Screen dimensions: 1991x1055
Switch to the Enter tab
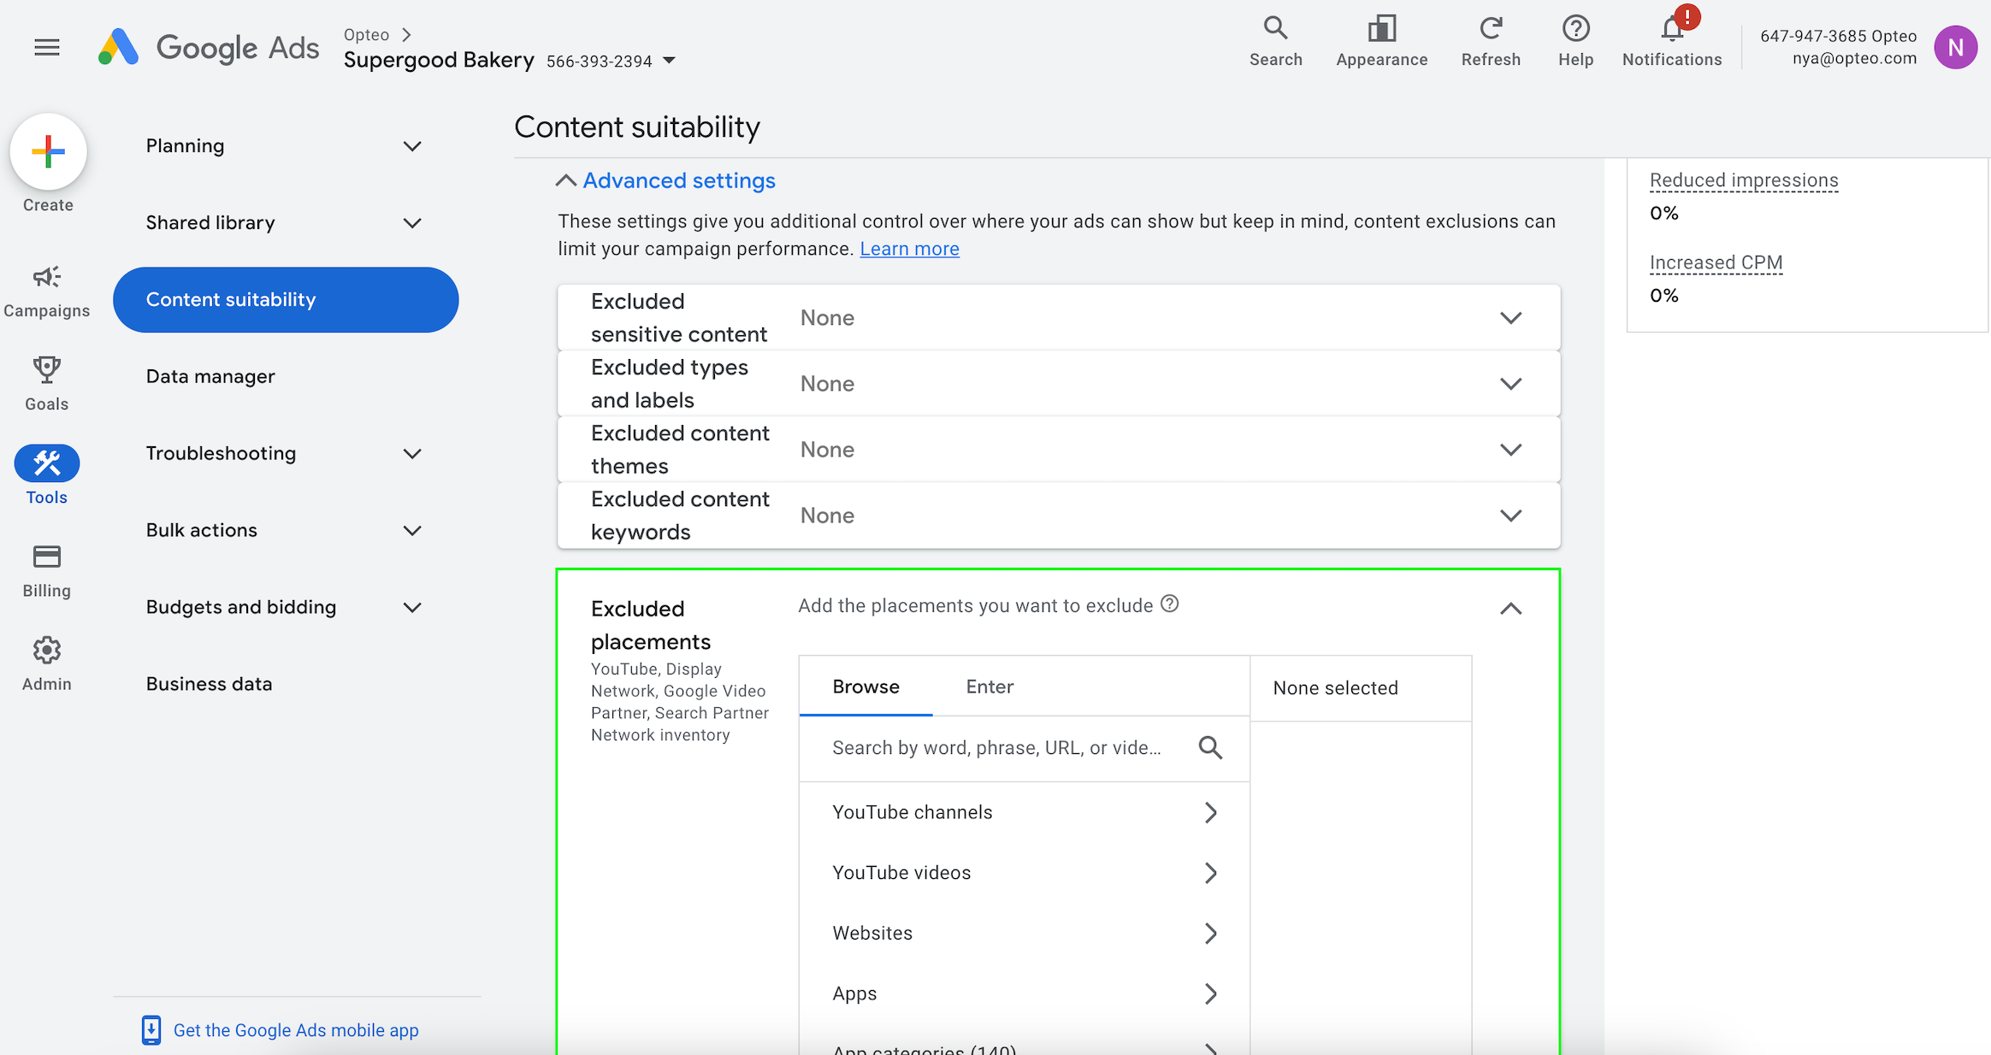pos(990,687)
